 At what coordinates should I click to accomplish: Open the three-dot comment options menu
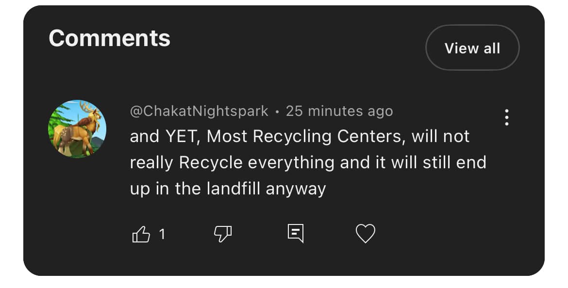tap(506, 117)
